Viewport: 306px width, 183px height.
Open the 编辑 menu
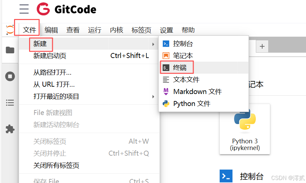click(x=51, y=30)
